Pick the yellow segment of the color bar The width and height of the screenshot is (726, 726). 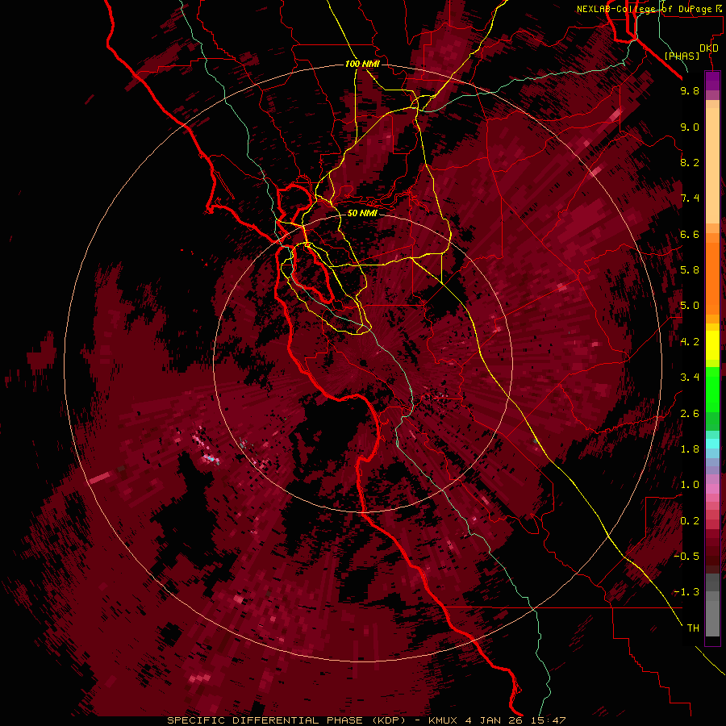[x=712, y=345]
